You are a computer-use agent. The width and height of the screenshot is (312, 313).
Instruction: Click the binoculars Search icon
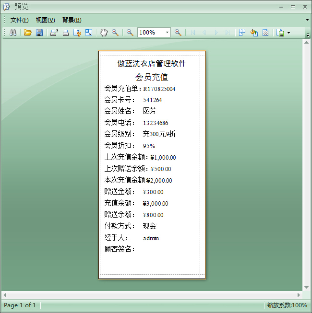coord(13,33)
